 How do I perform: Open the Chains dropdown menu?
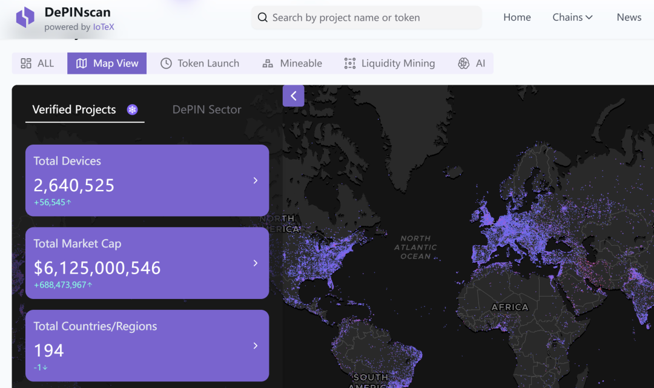pyautogui.click(x=572, y=17)
